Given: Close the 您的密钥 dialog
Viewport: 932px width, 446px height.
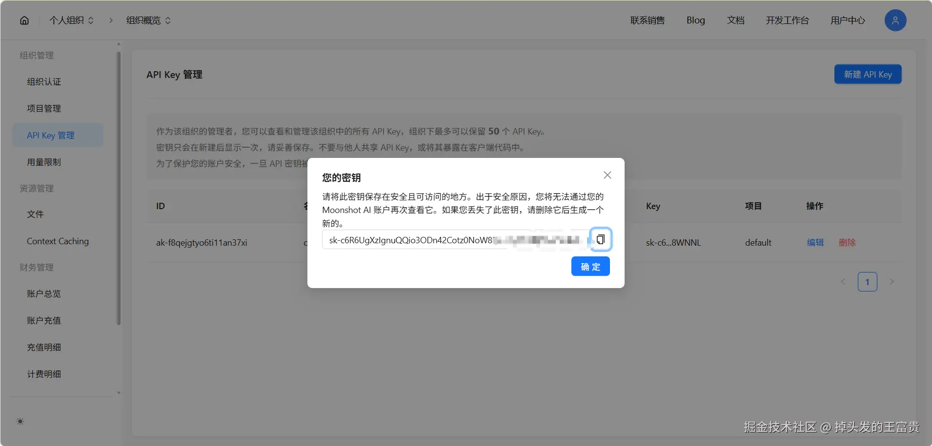Looking at the screenshot, I should [x=607, y=175].
